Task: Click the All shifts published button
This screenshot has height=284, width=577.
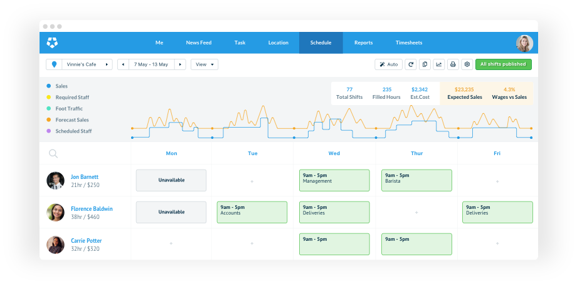Action: (x=503, y=64)
